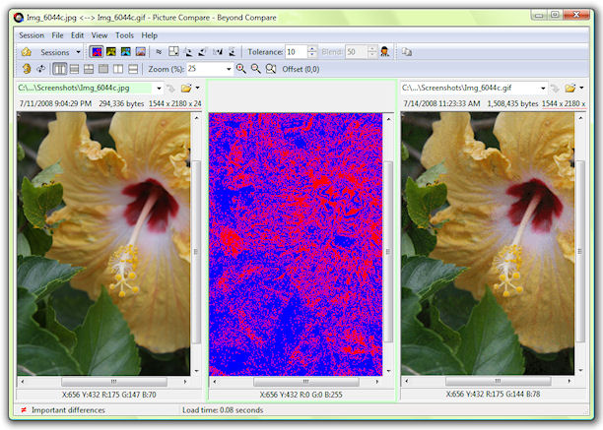Click the zoom out magnifier icon

[x=256, y=69]
